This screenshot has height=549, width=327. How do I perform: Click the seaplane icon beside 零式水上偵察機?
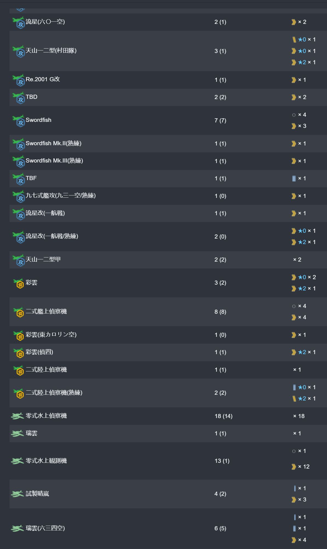[x=17, y=416]
